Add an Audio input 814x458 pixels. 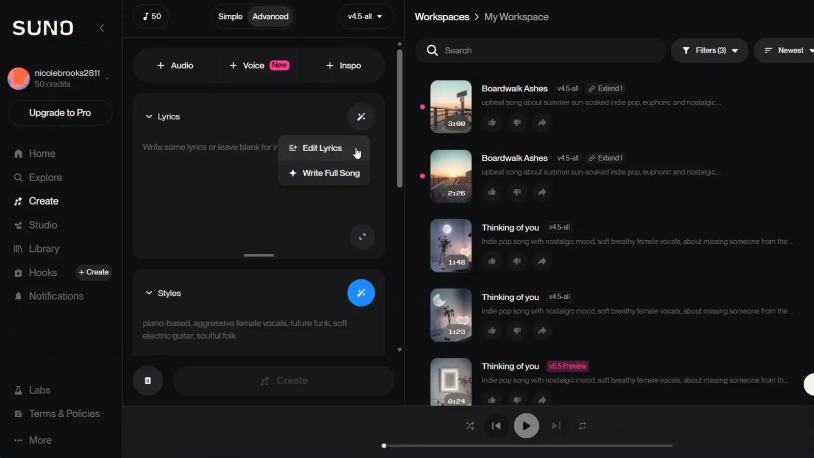(175, 66)
